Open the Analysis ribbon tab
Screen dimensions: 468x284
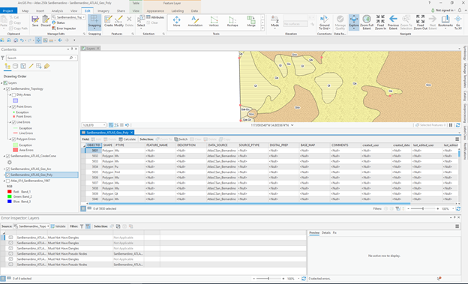pos(57,10)
